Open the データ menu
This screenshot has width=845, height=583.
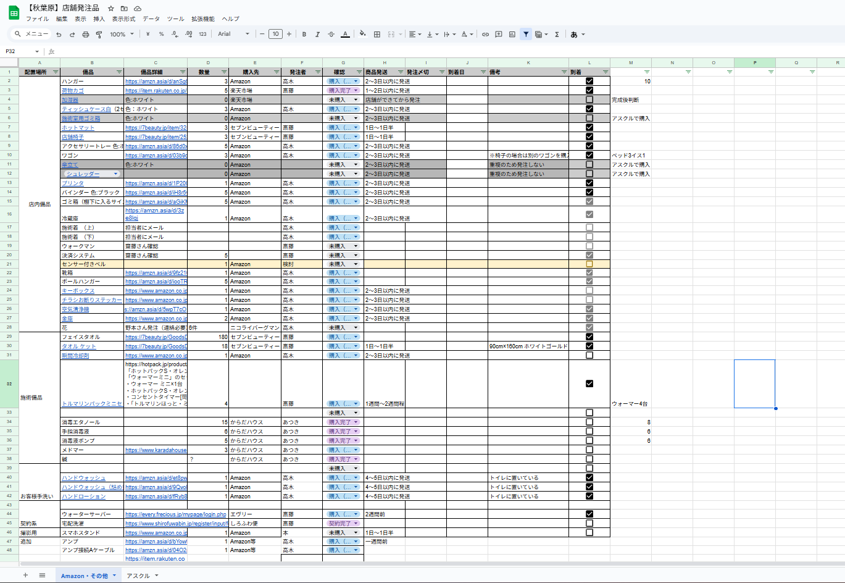151,19
